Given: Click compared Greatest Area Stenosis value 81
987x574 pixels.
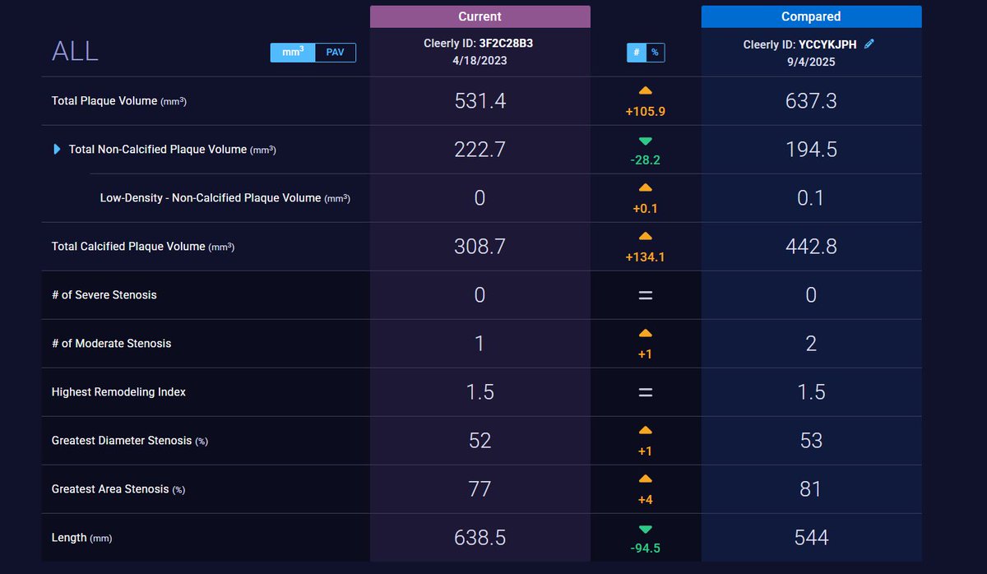Looking at the screenshot, I should pos(811,489).
